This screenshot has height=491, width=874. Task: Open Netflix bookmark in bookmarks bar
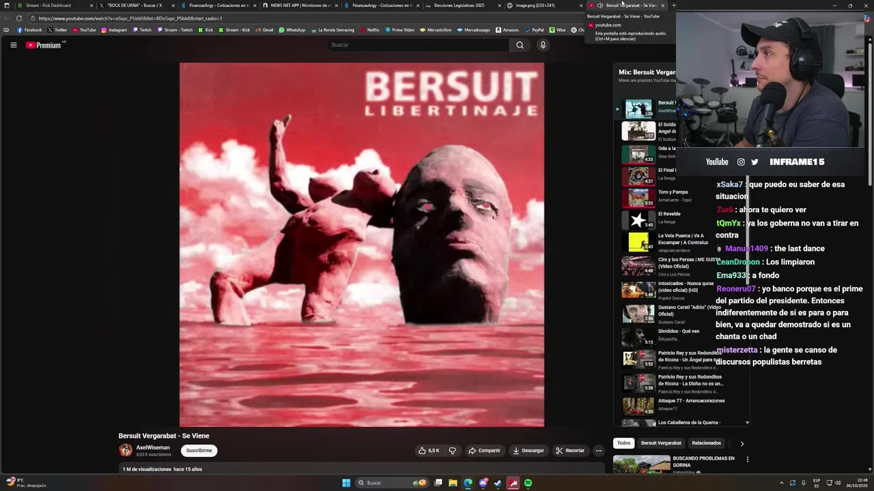[x=369, y=30]
